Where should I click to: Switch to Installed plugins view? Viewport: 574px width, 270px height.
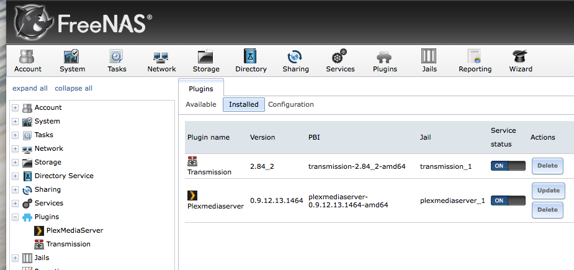tap(244, 104)
